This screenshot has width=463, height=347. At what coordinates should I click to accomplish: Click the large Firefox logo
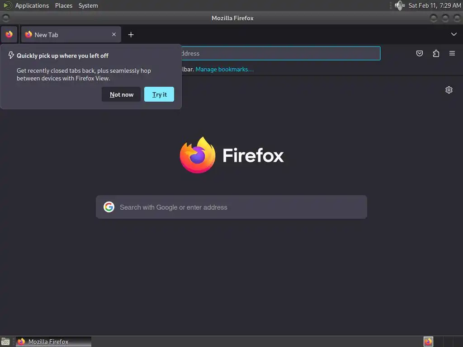coord(198,155)
